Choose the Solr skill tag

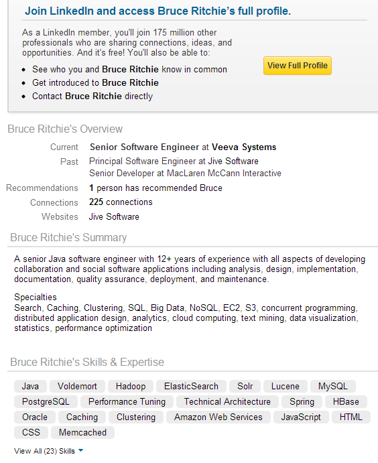[x=245, y=386]
